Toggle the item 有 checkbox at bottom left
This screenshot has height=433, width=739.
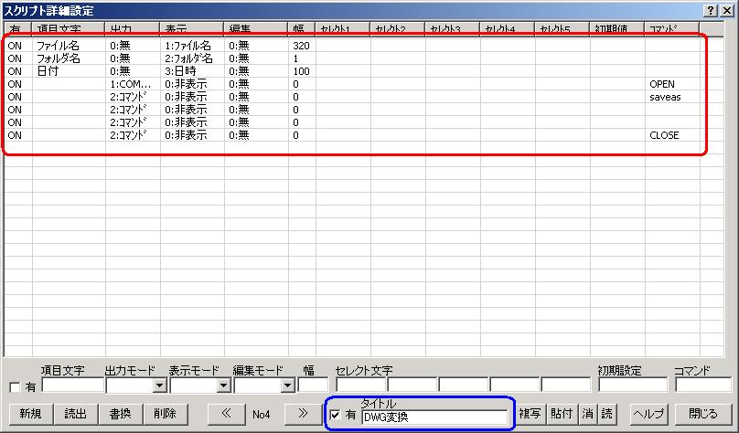pos(14,387)
